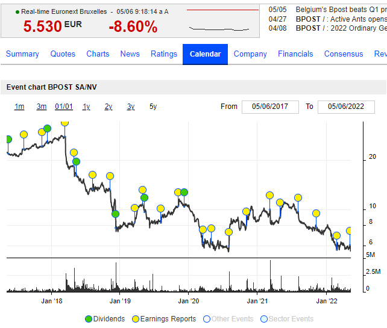Switch to the Financials tab

[x=295, y=54]
